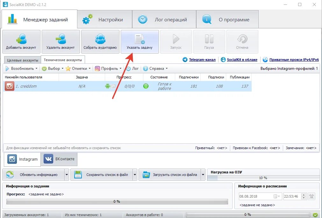
Task: Click the green ready status indicator
Action: [x=146, y=86]
